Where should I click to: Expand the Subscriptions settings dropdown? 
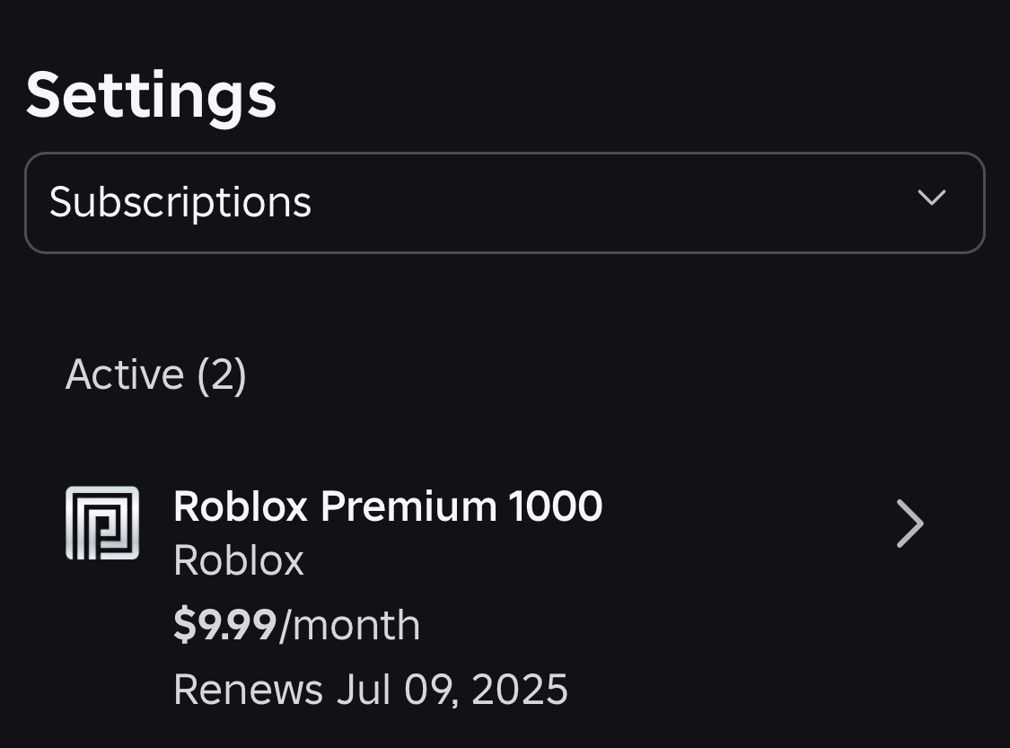[x=504, y=203]
